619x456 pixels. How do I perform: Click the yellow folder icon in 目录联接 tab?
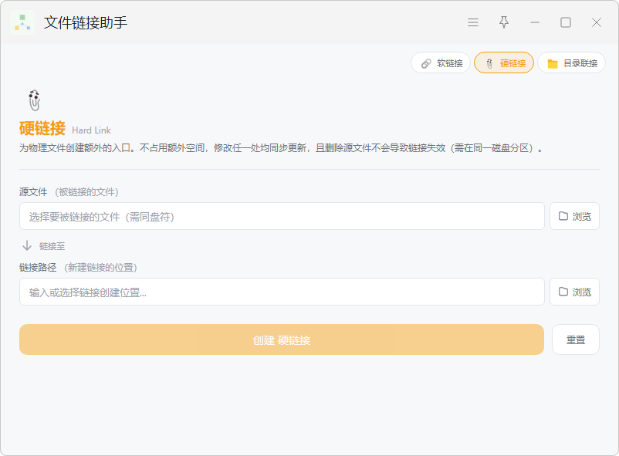553,63
